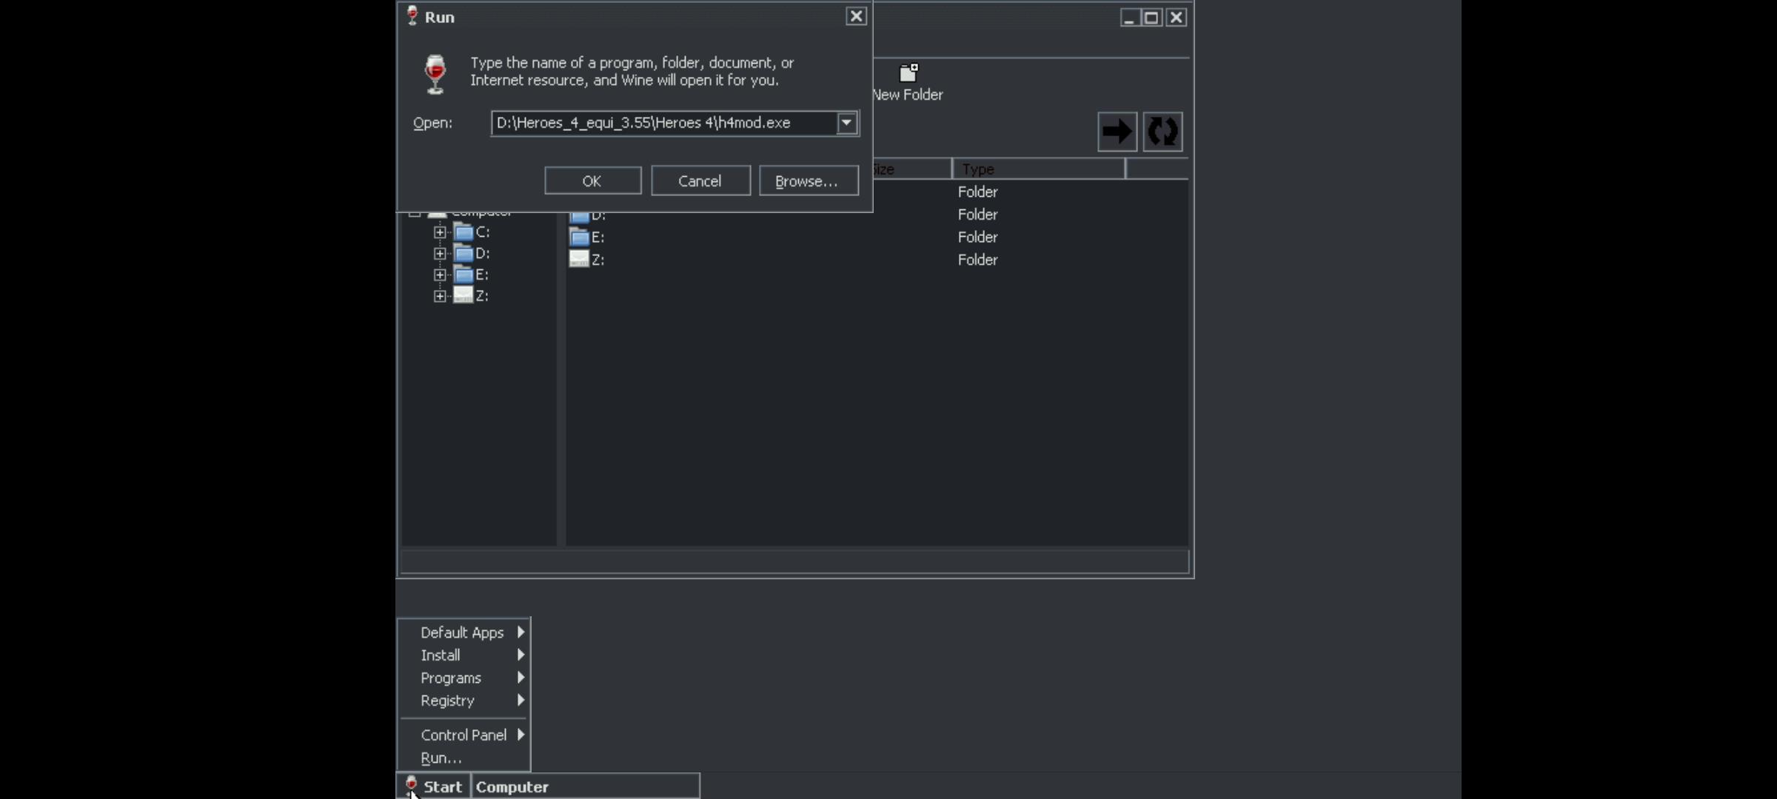Viewport: 1777px width, 799px height.
Task: Open the Run dialog dropdown arrow
Action: point(846,123)
